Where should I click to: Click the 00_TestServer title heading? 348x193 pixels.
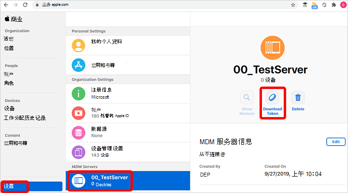click(x=270, y=70)
